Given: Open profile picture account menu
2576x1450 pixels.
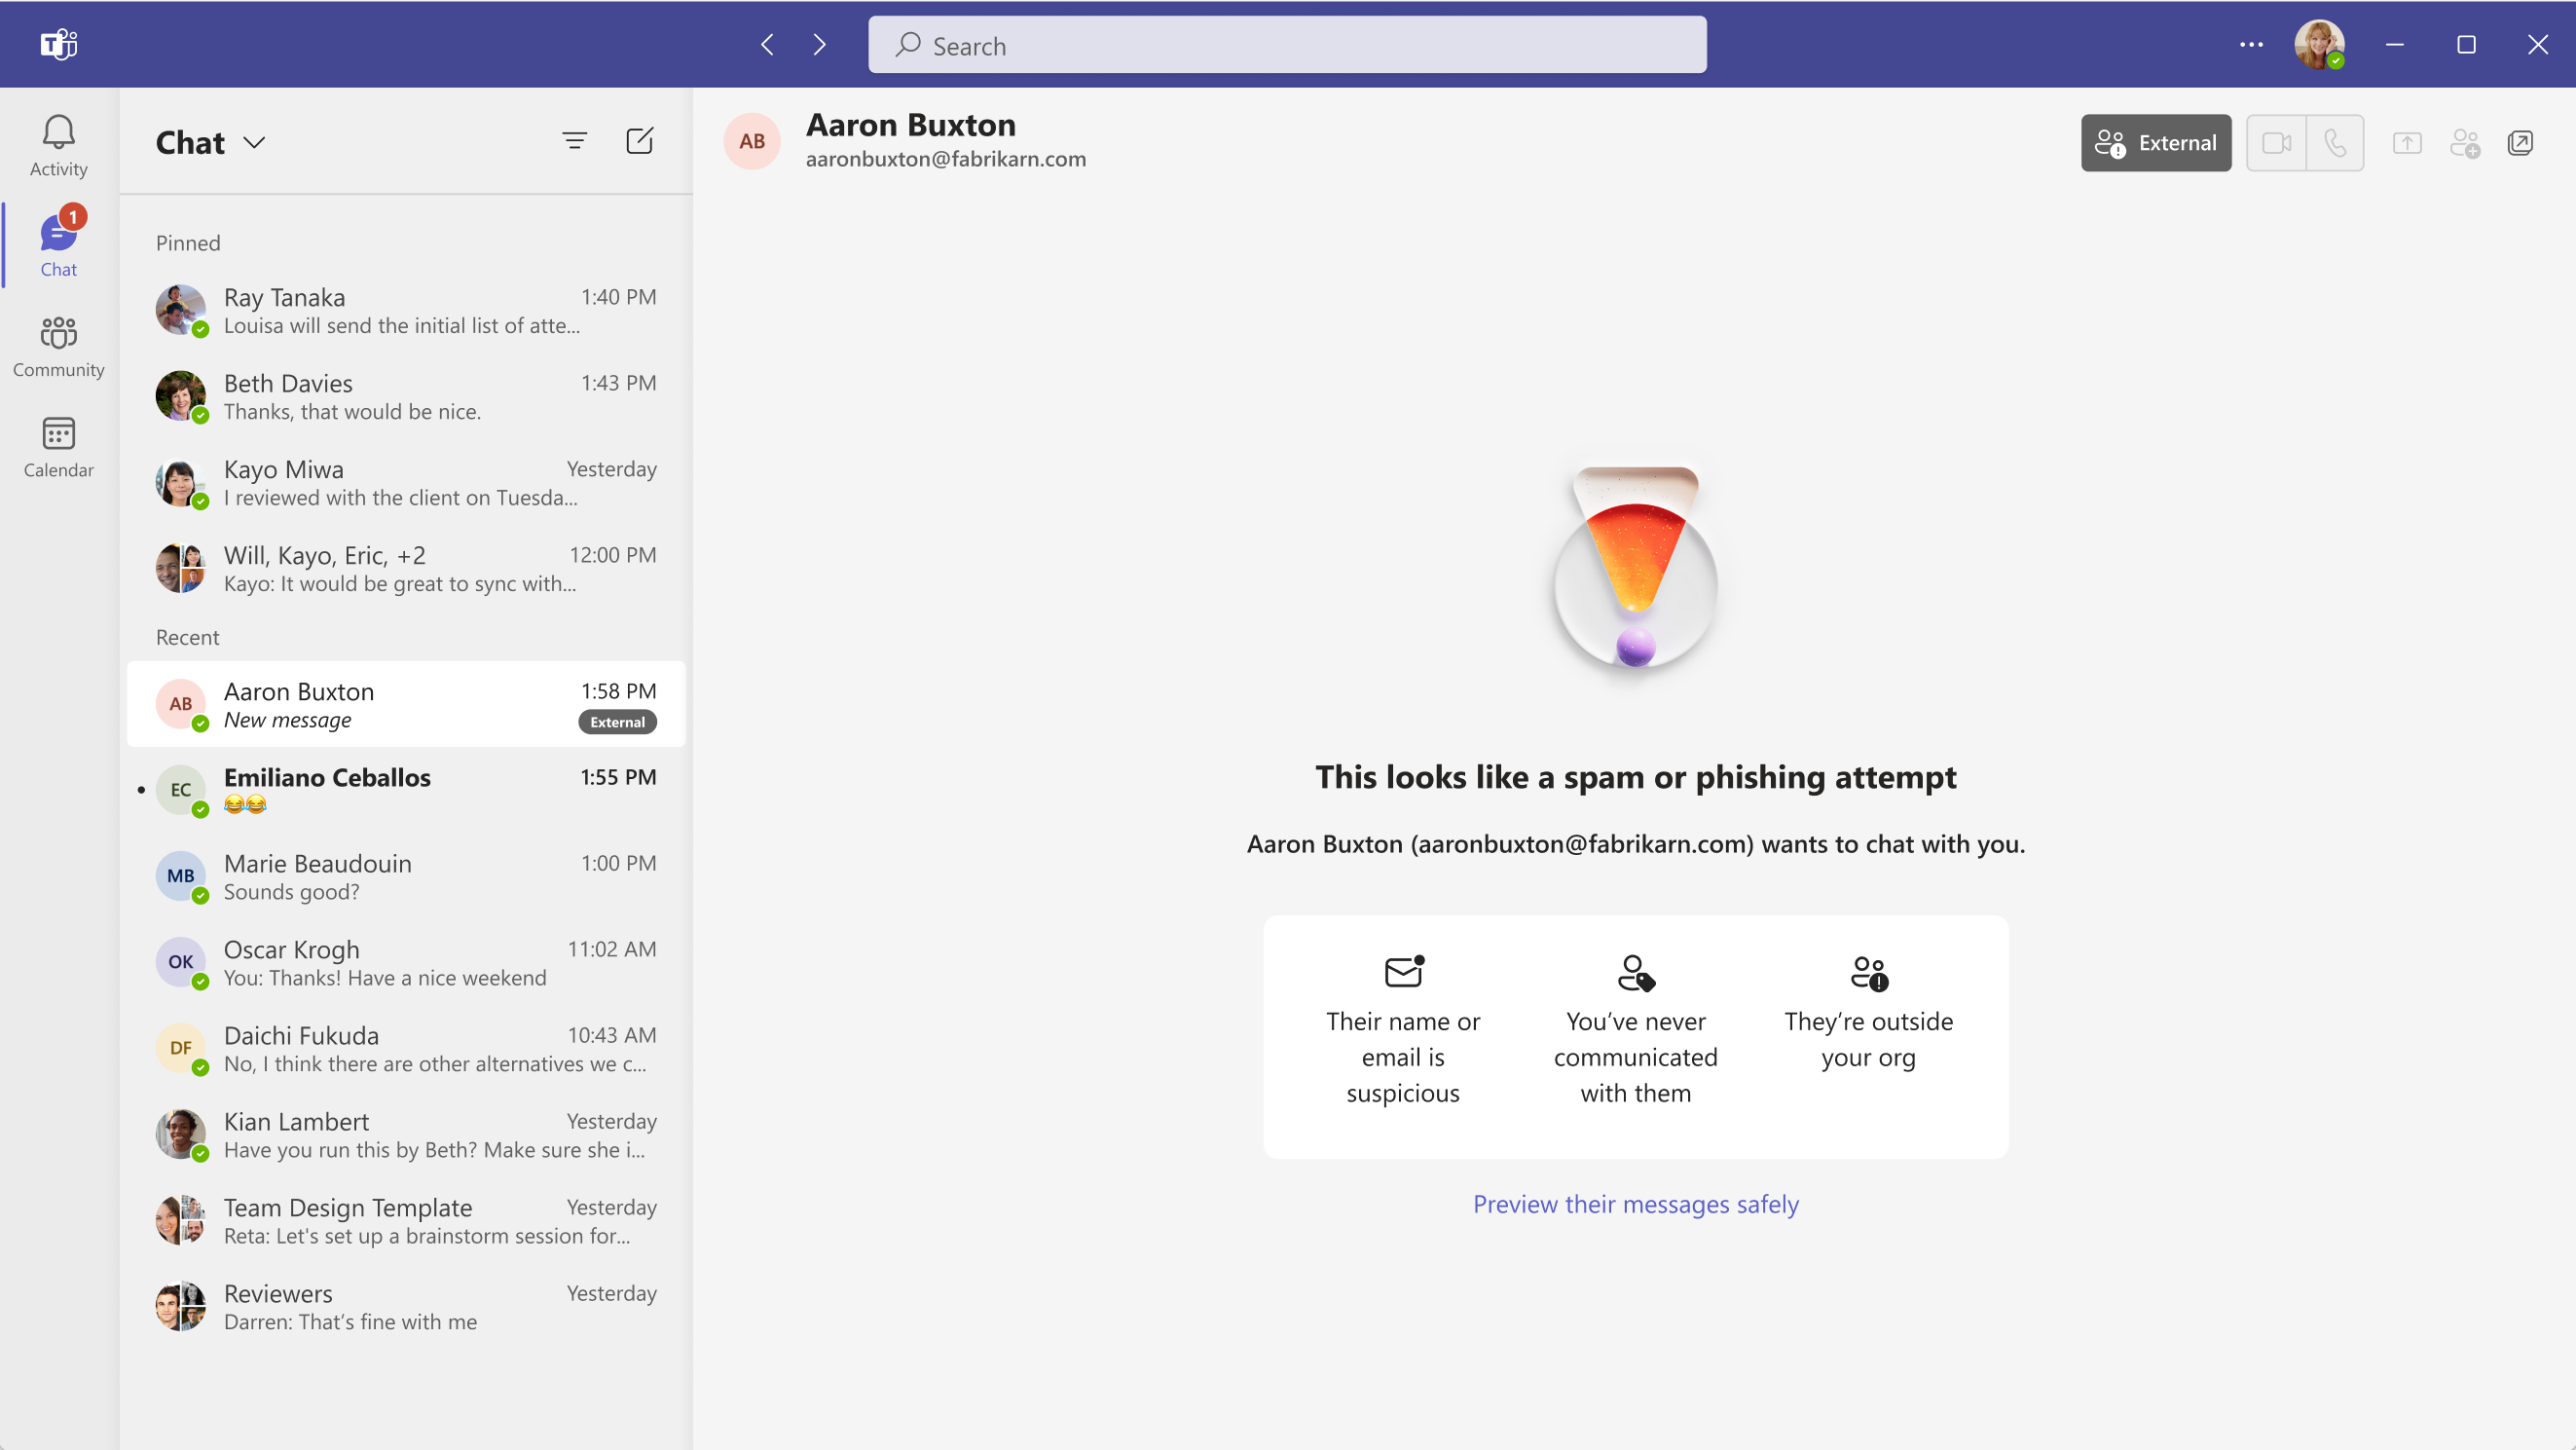Looking at the screenshot, I should click(x=2318, y=44).
